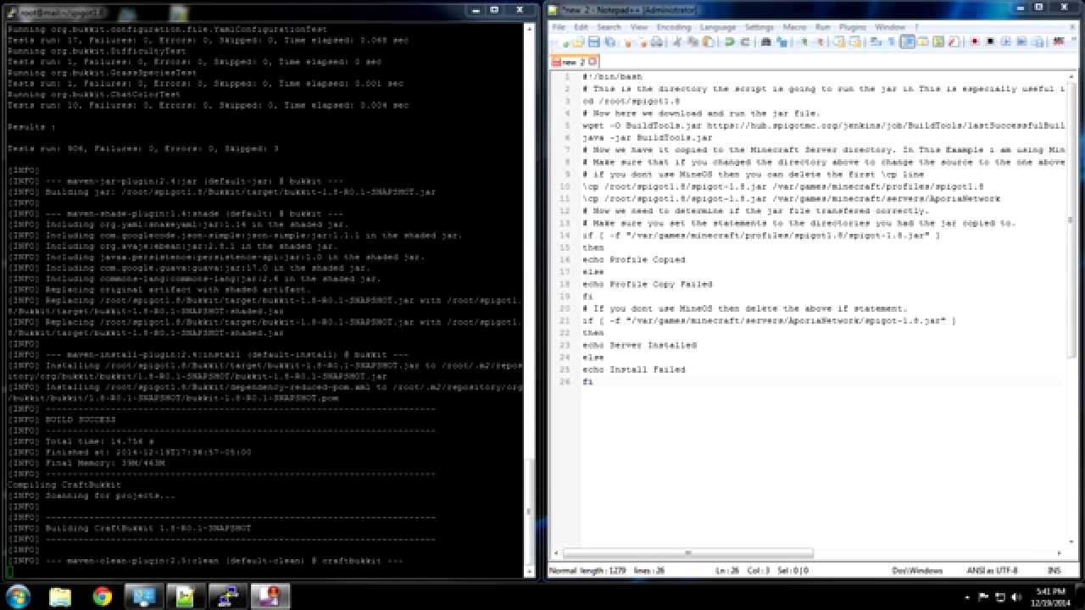The height and width of the screenshot is (610, 1085).
Task: Open File Explorer from the taskbar
Action: click(x=60, y=596)
